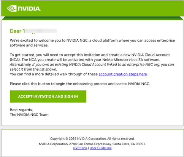This screenshot has height=157, width=184.
Task: Click the 'Dear' greeting line
Action: (33, 31)
